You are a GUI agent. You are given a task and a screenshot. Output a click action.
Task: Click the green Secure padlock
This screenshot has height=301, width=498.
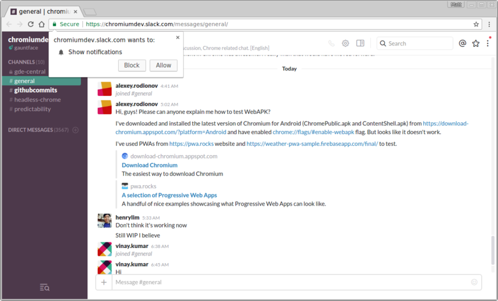pyautogui.click(x=55, y=24)
